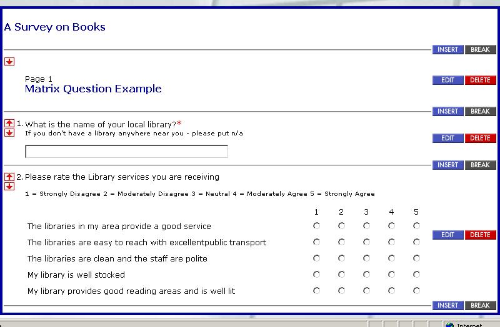Screen dimensions: 500x327
Task: Move question 2 up with red arrow
Action: [x=9, y=177]
